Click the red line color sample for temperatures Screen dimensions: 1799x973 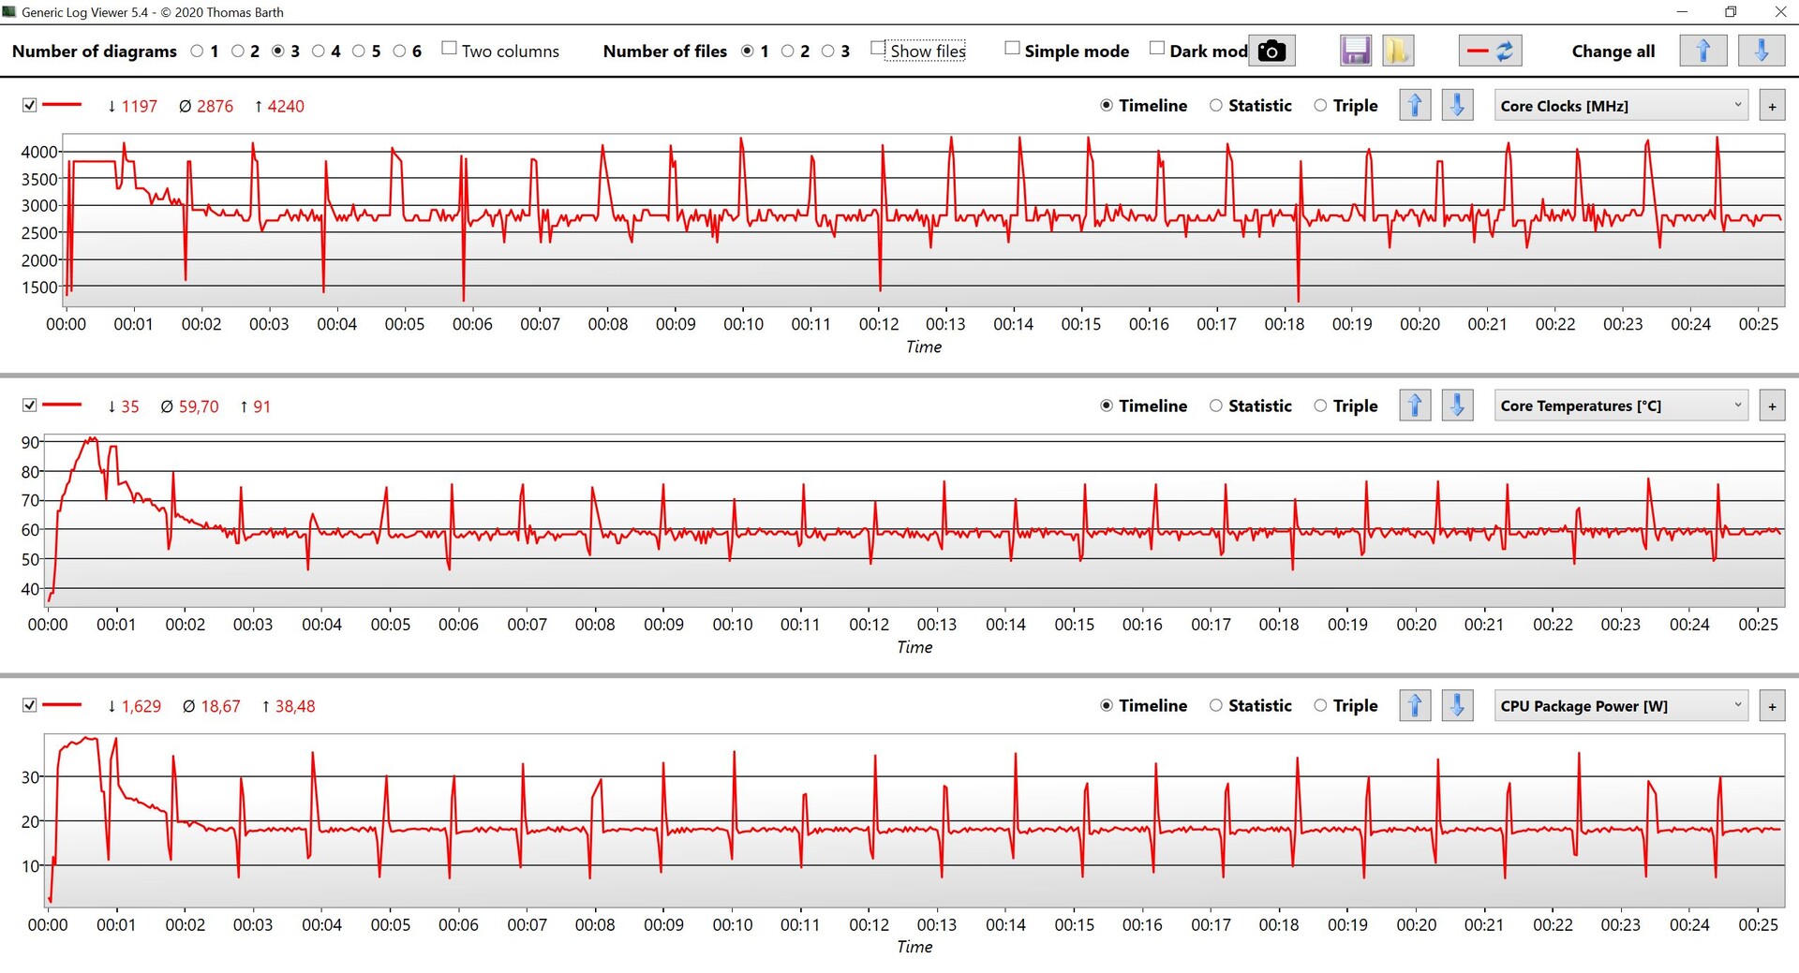pyautogui.click(x=63, y=405)
